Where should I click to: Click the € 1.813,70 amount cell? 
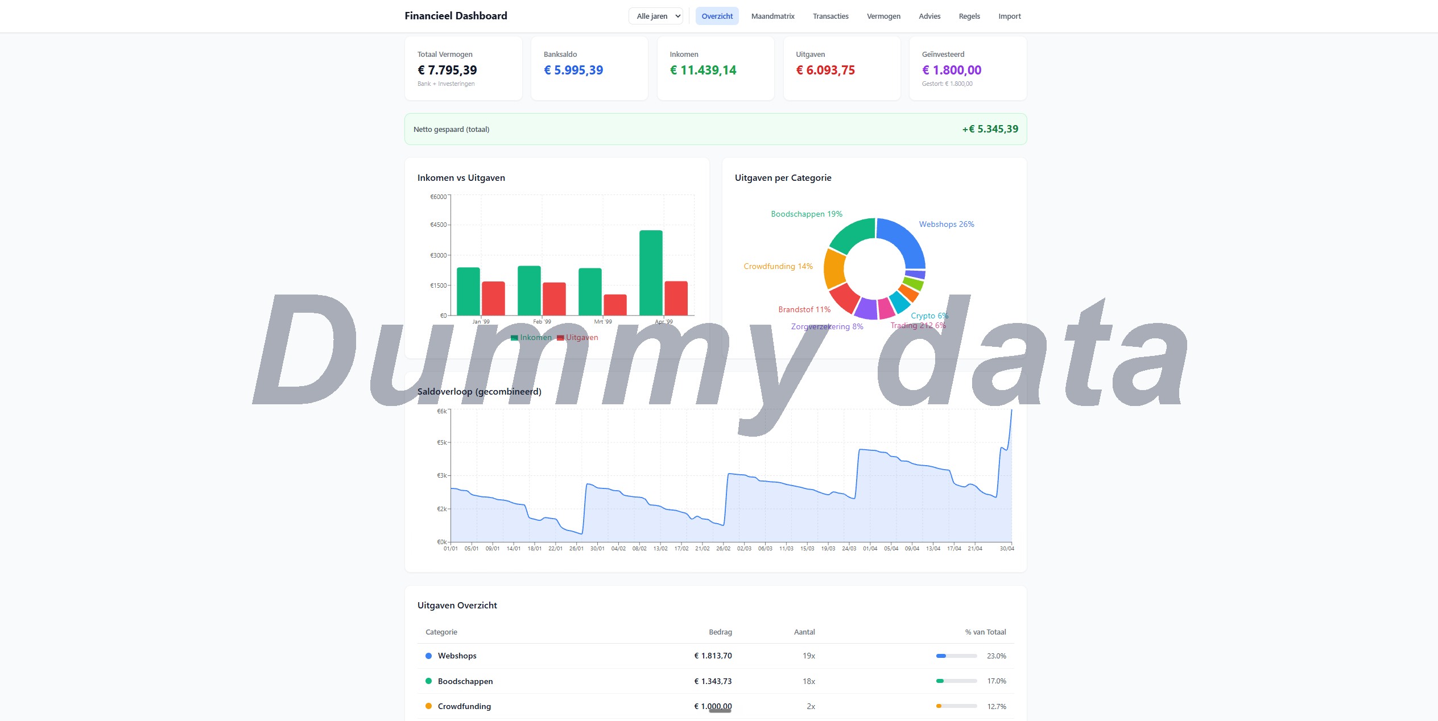tap(713, 656)
